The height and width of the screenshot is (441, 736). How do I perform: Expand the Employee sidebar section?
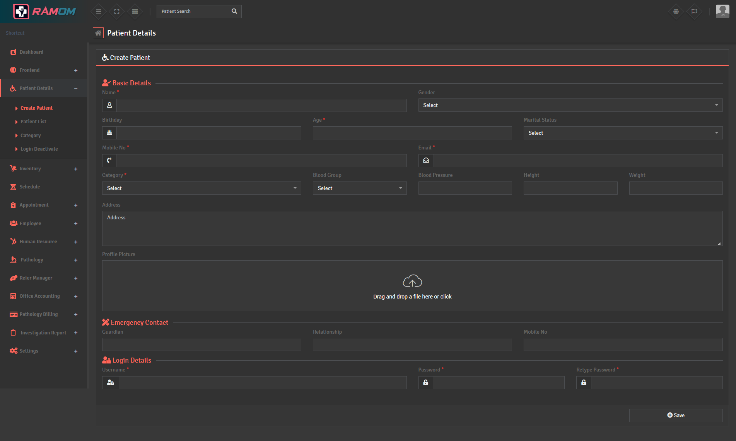click(76, 223)
